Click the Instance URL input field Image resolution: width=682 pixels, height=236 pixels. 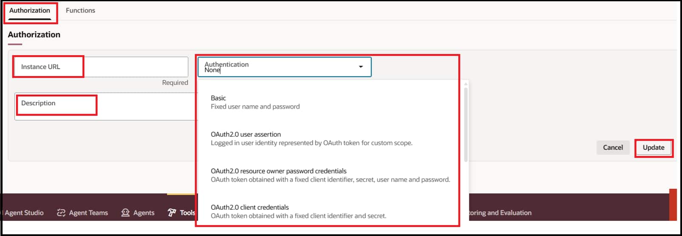click(x=127, y=67)
